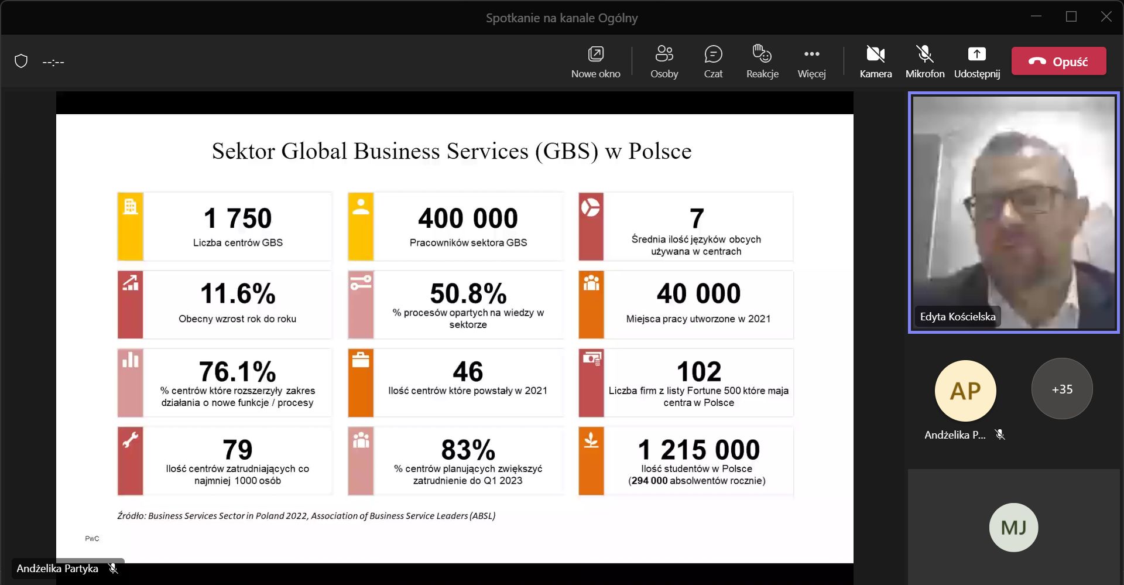Leave the meeting with Opuść
This screenshot has height=585, width=1124.
[1058, 61]
